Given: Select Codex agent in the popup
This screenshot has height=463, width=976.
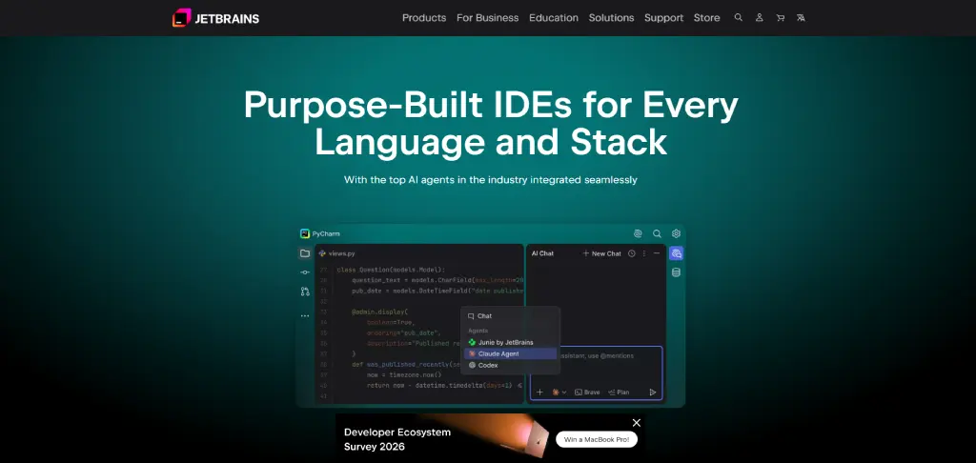Looking at the screenshot, I should pos(511,365).
